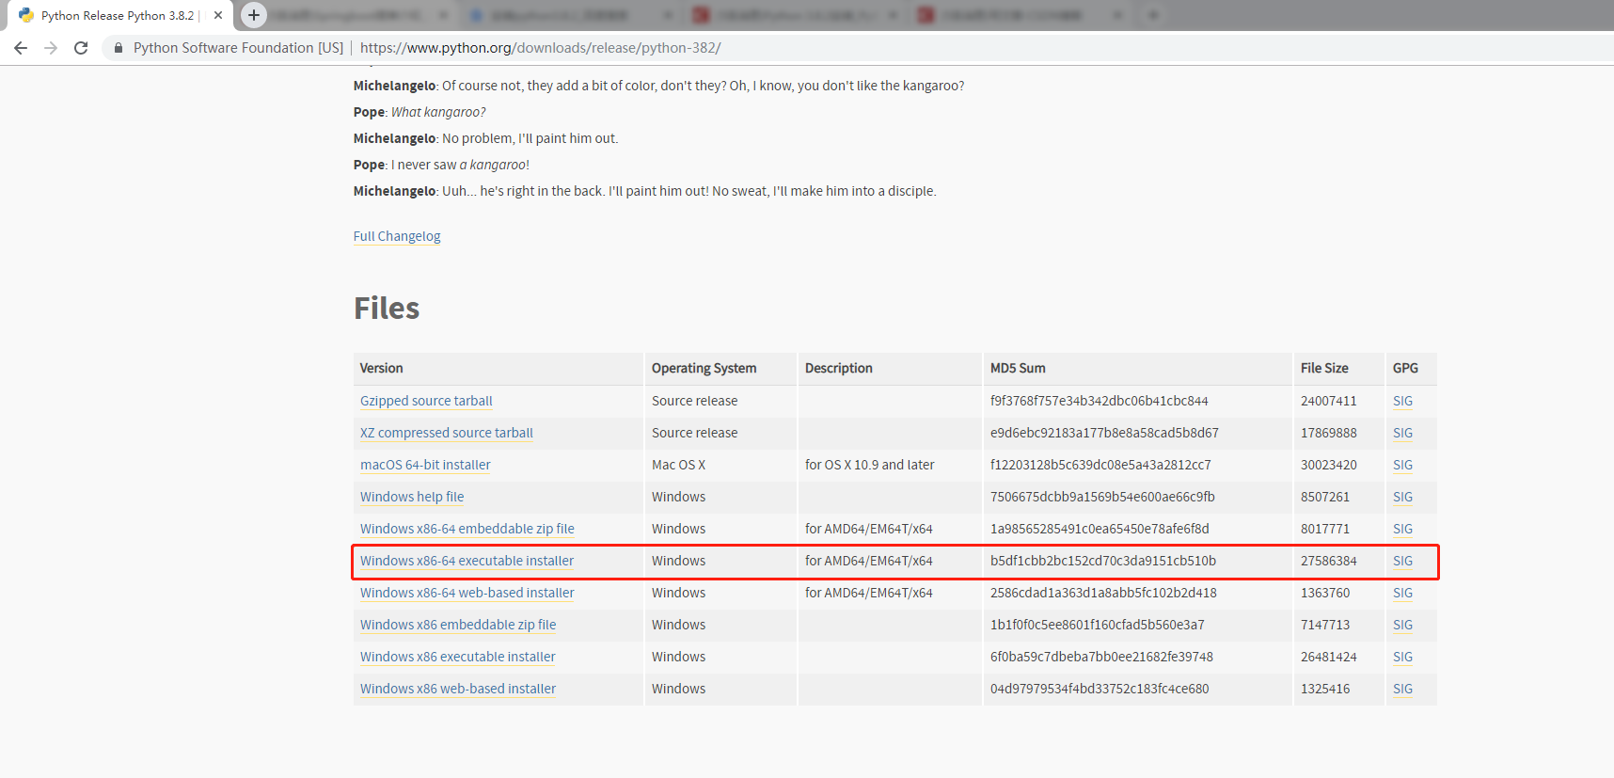This screenshot has width=1614, height=778.
Task: Open the Full Changelog link
Action: pyautogui.click(x=397, y=236)
